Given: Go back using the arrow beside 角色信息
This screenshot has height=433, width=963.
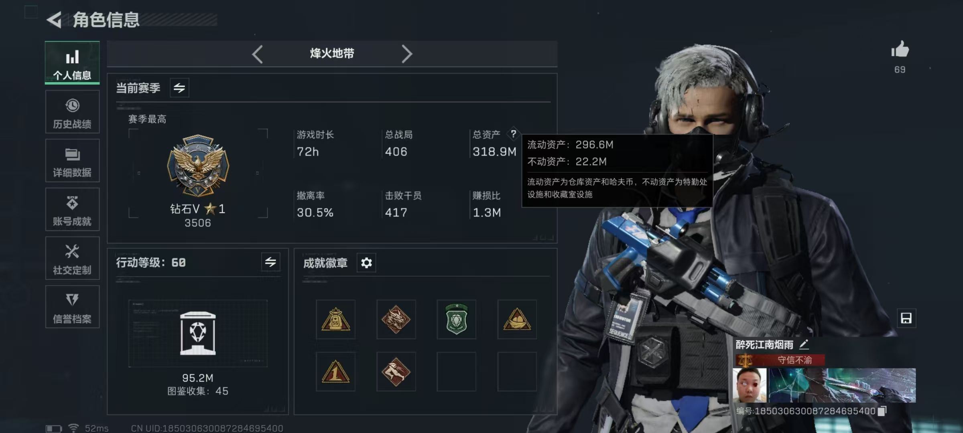Looking at the screenshot, I should tap(54, 20).
